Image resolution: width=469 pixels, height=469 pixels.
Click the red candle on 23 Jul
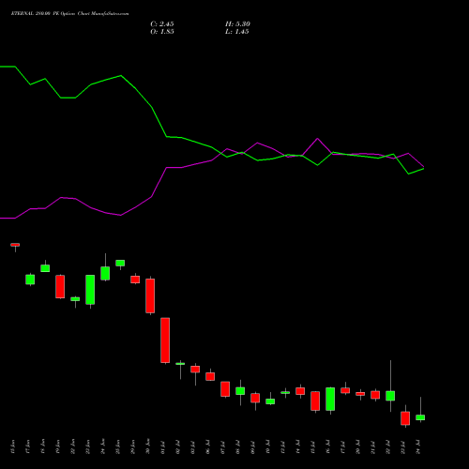click(405, 418)
